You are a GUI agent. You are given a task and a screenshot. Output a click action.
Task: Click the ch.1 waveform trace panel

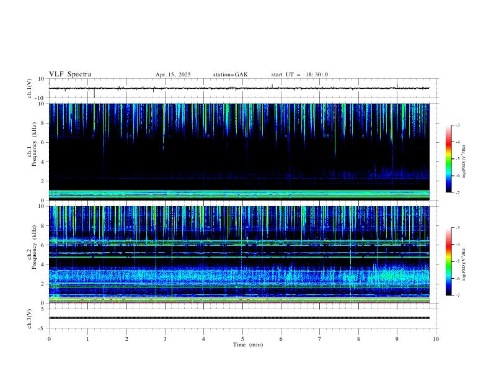(x=242, y=88)
